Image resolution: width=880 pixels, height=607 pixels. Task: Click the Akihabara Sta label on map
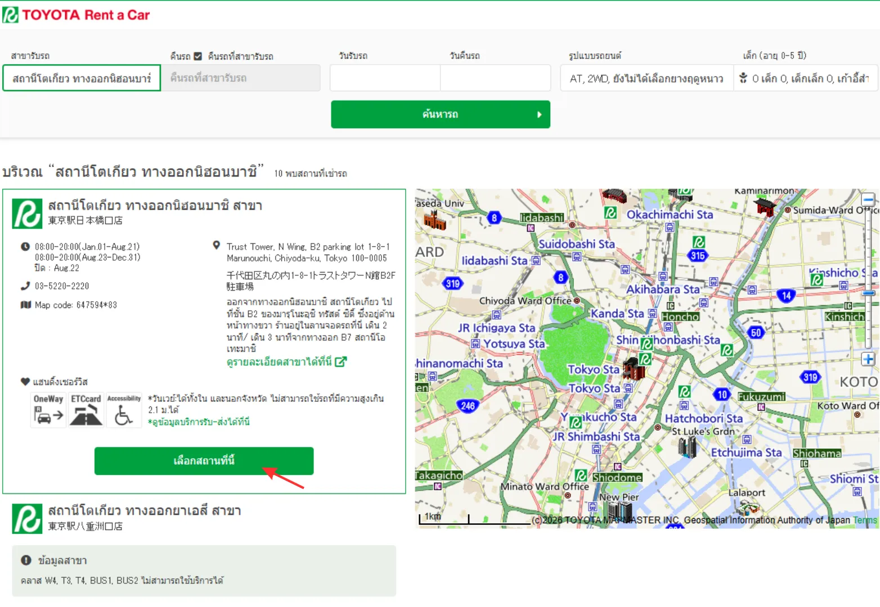click(x=663, y=289)
